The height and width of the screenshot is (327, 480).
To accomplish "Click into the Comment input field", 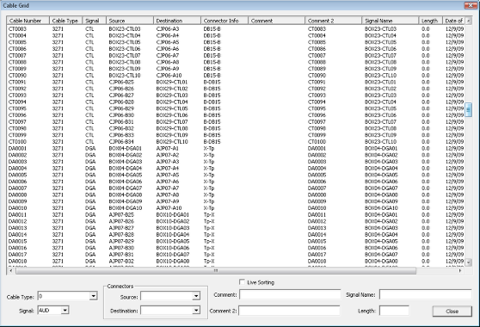I will 290,294.
